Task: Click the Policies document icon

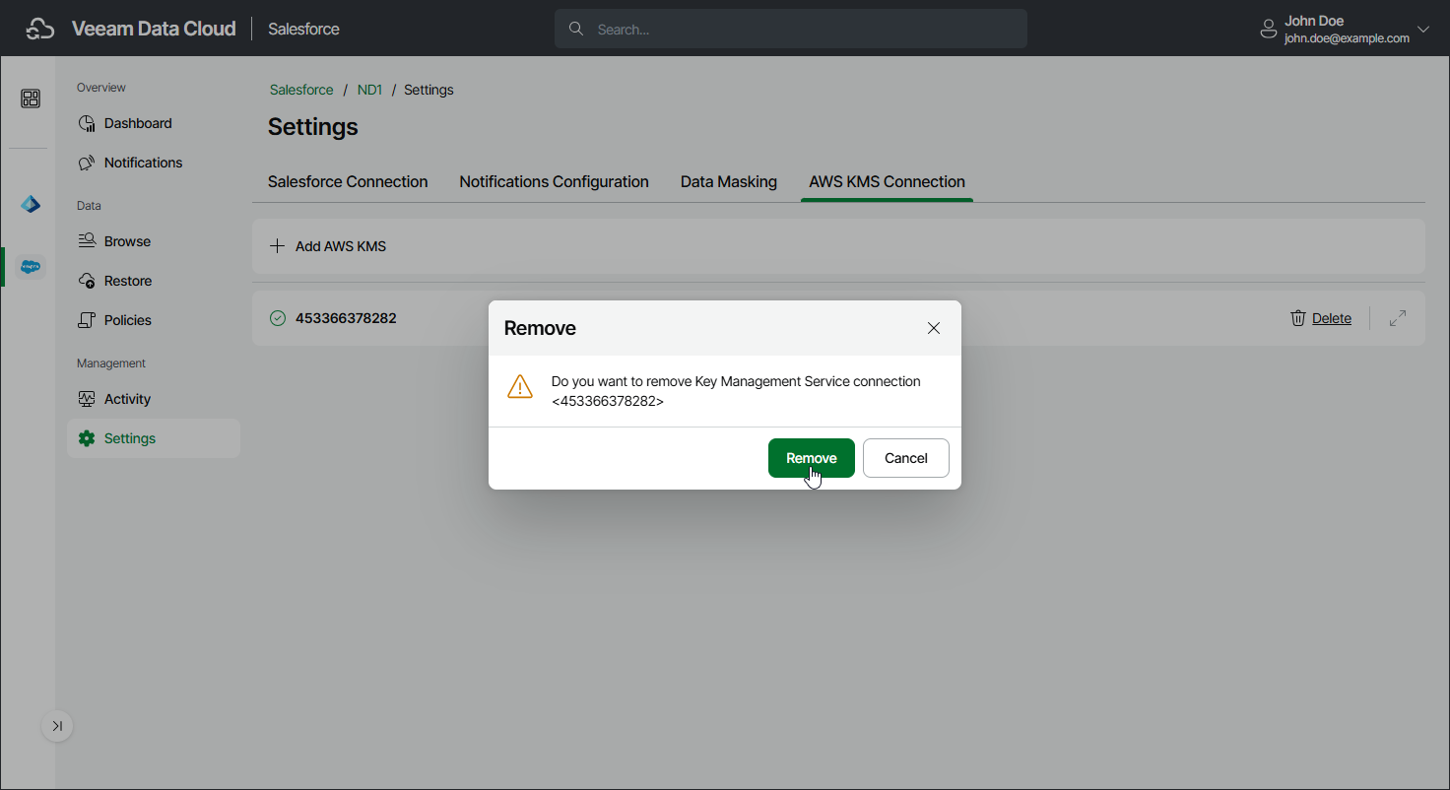Action: point(87,320)
